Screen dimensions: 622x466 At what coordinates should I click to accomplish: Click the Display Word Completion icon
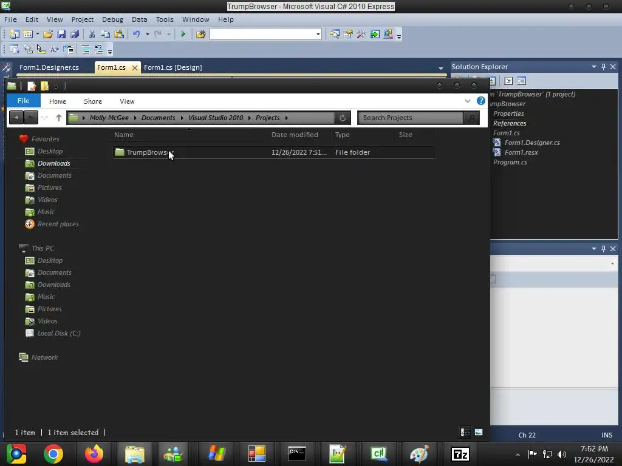click(x=54, y=49)
